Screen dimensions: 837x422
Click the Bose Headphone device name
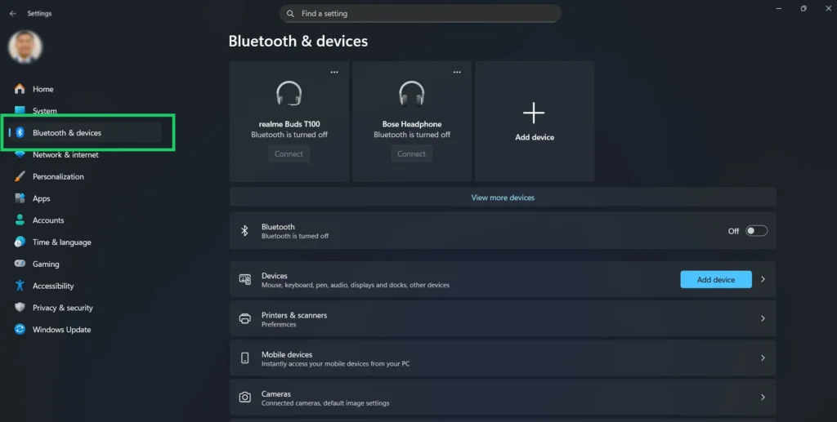[x=412, y=123]
